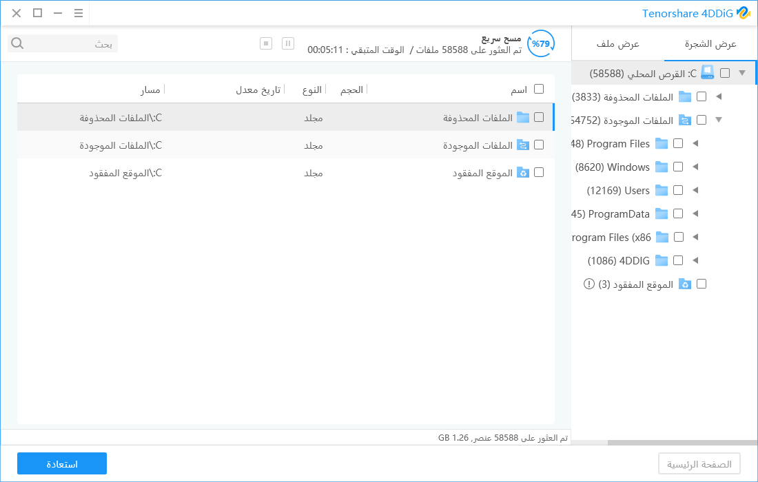This screenshot has height=482, width=758.
Task: Check the Users (12169) checkbox
Action: click(x=678, y=190)
